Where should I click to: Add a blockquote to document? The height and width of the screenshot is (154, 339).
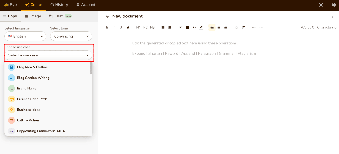(x=194, y=28)
